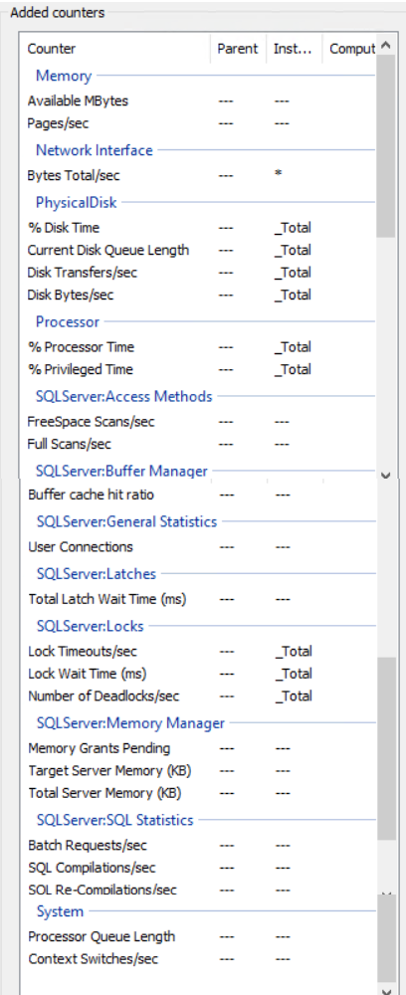Click the scroll down arrow at bottom
This screenshot has height=995, width=406.
click(x=386, y=989)
